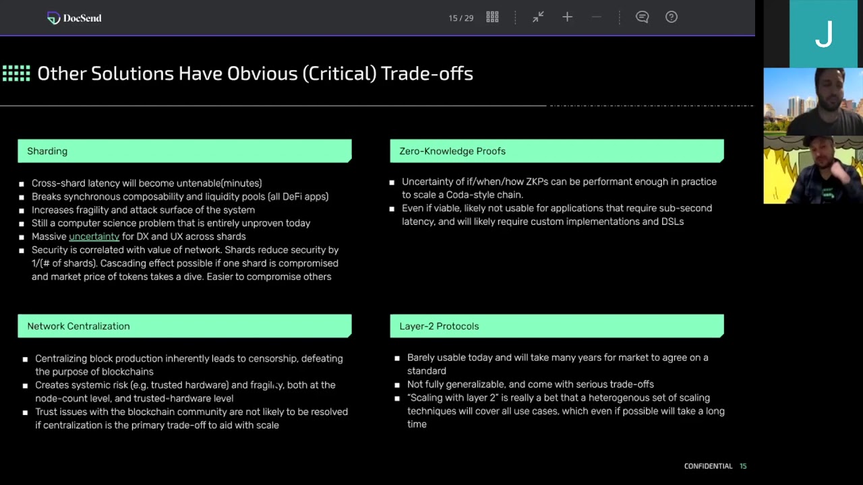The height and width of the screenshot is (485, 863).
Task: Click 'Cross-shard latency will become untenable' bullet
Action: pos(146,183)
